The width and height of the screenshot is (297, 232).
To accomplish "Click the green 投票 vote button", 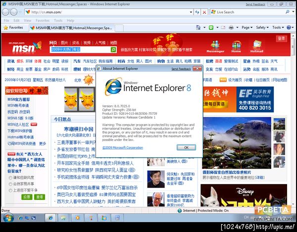I will (27, 197).
